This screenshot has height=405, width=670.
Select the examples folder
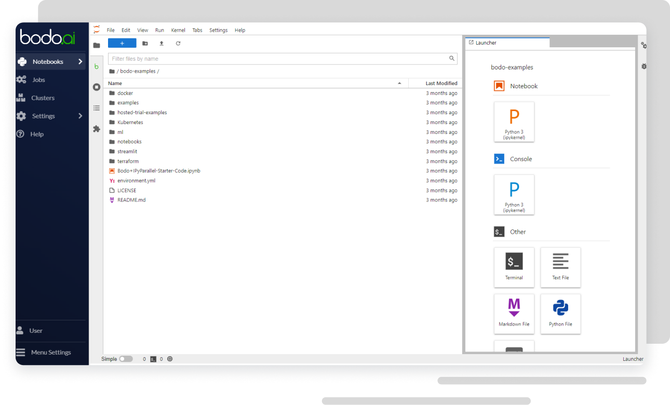point(283,103)
